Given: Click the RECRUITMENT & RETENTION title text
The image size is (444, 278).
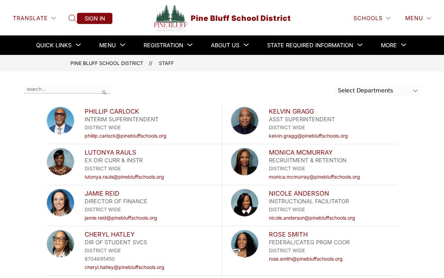Looking at the screenshot, I should click(308, 160).
